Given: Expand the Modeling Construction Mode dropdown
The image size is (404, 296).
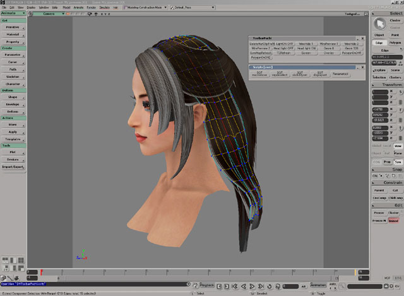Looking at the screenshot, I should click(146, 7).
